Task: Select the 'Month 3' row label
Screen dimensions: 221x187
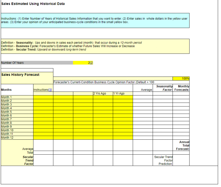Action: click(x=6, y=104)
